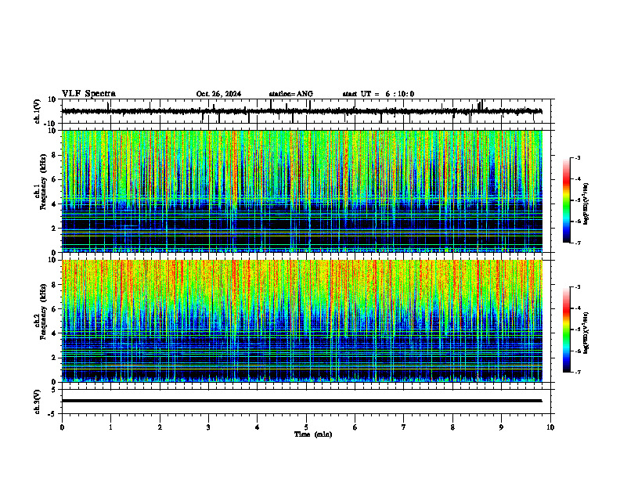Click "-7" on the ch.2 colorbar
The image size is (620, 479).
click(578, 373)
